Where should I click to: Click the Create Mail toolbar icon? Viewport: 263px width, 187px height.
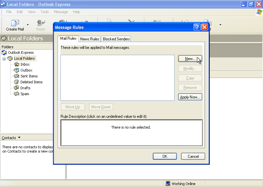point(15,23)
